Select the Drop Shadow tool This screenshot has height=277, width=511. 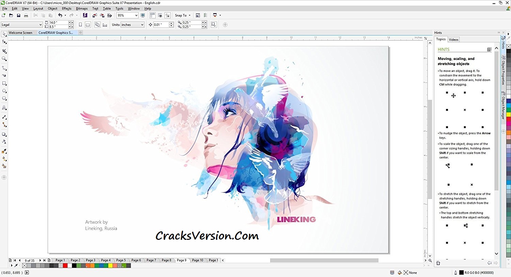click(x=4, y=134)
